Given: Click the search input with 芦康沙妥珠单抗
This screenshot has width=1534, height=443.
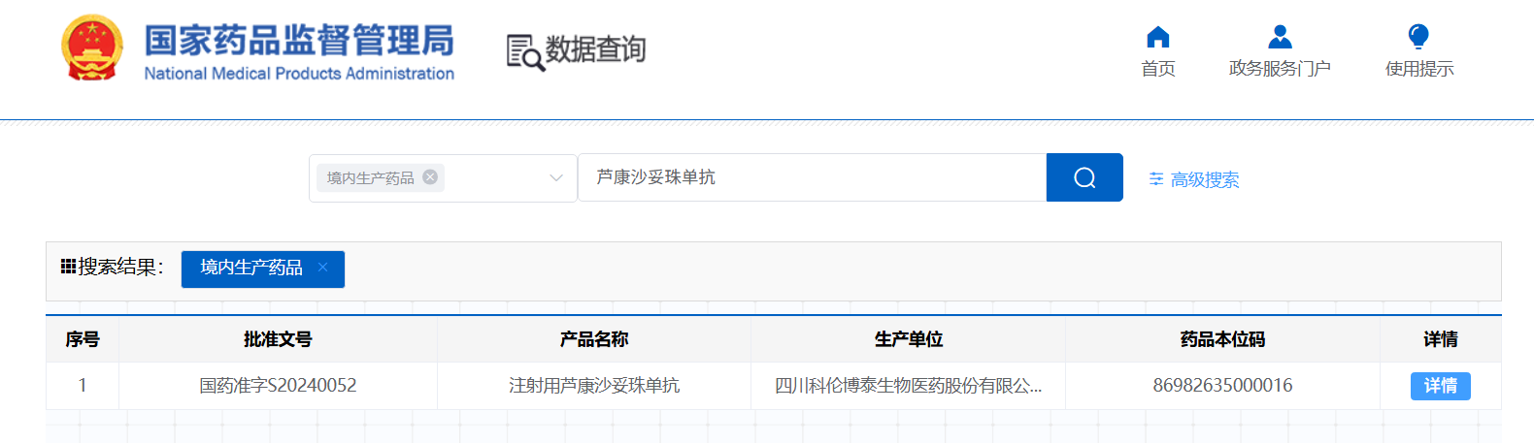Looking at the screenshot, I should point(812,177).
